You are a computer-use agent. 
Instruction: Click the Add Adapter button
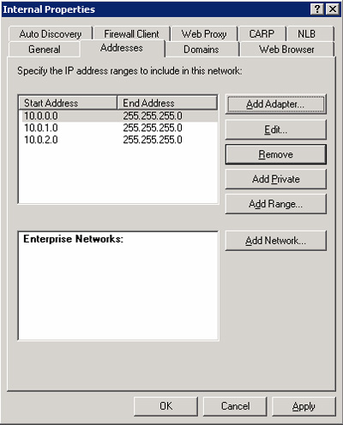[x=275, y=105]
